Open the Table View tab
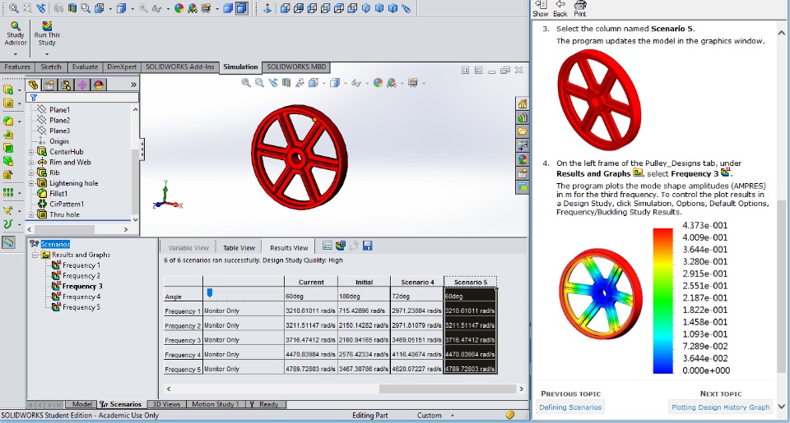 pyautogui.click(x=239, y=247)
